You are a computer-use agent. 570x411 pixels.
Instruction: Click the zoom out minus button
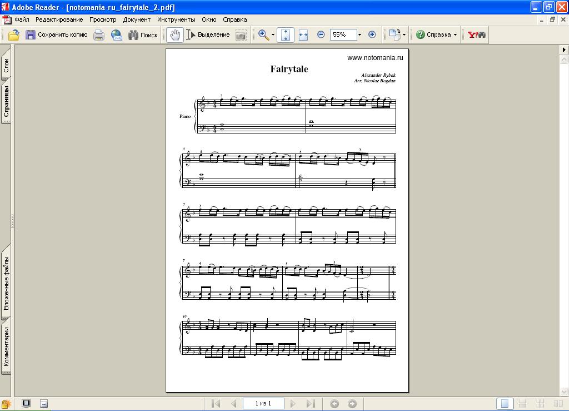(x=321, y=34)
